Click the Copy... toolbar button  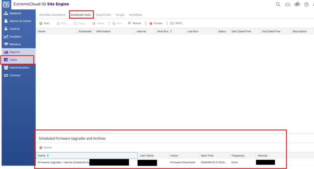pos(80,23)
